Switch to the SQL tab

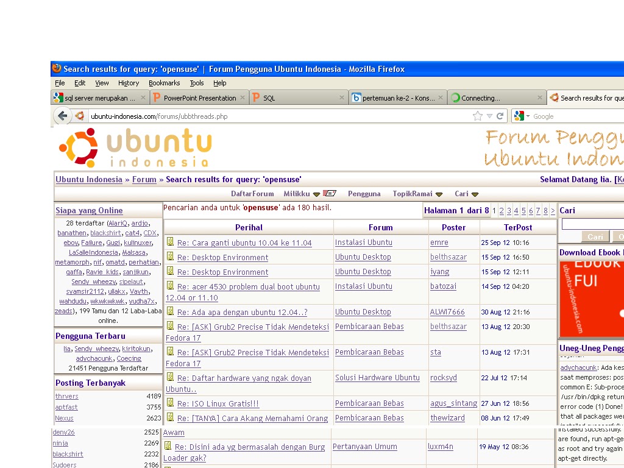click(x=299, y=98)
